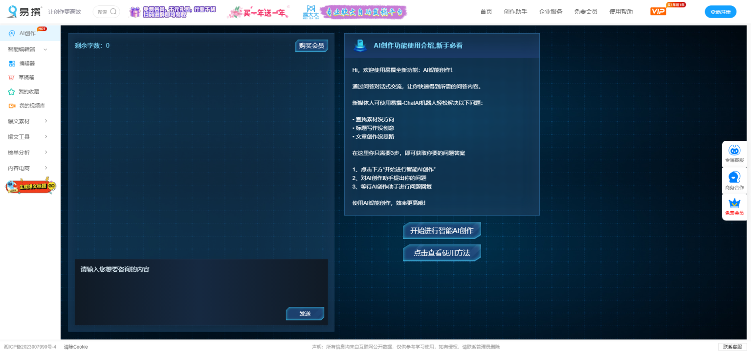
Task: Click the 开始进行智能AI创作 button
Action: pos(442,231)
